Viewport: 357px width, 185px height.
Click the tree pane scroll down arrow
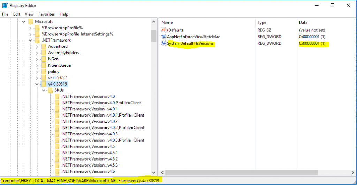coord(153,173)
